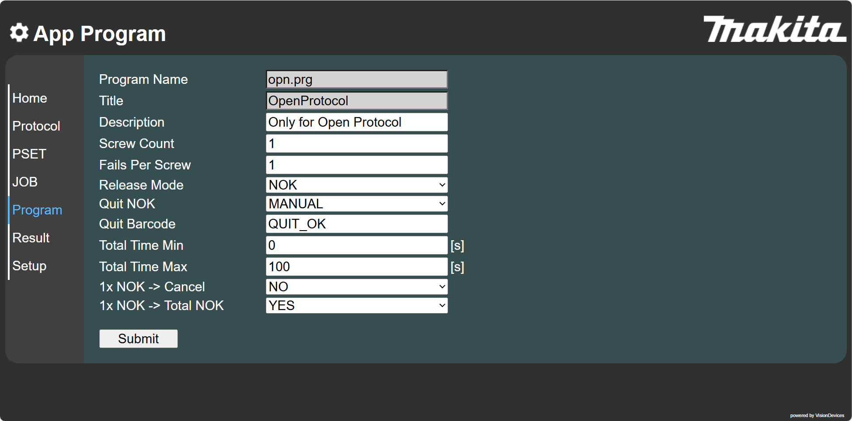Navigate to the JOB section
Screen dimensions: 852x421
pos(25,182)
